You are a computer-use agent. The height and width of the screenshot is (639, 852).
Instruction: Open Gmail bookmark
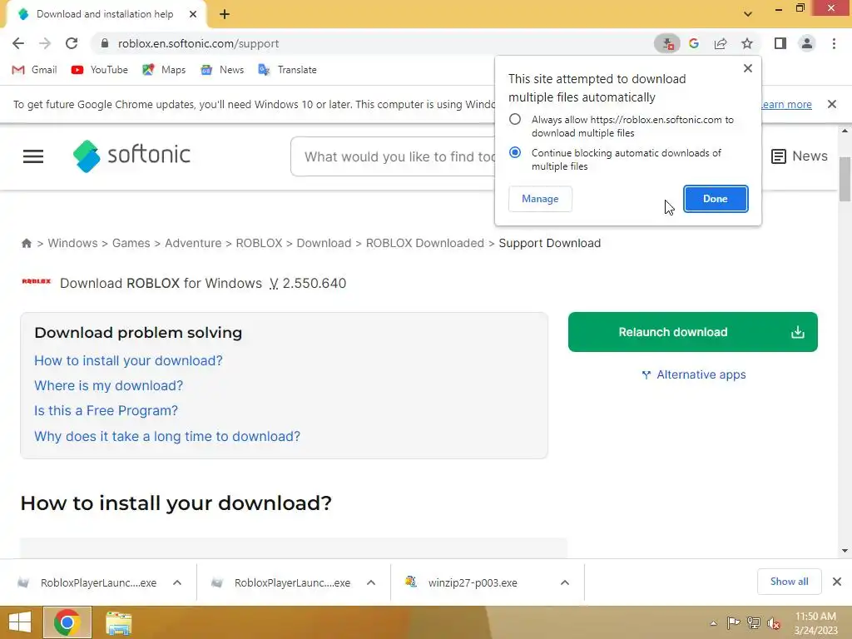(x=34, y=70)
